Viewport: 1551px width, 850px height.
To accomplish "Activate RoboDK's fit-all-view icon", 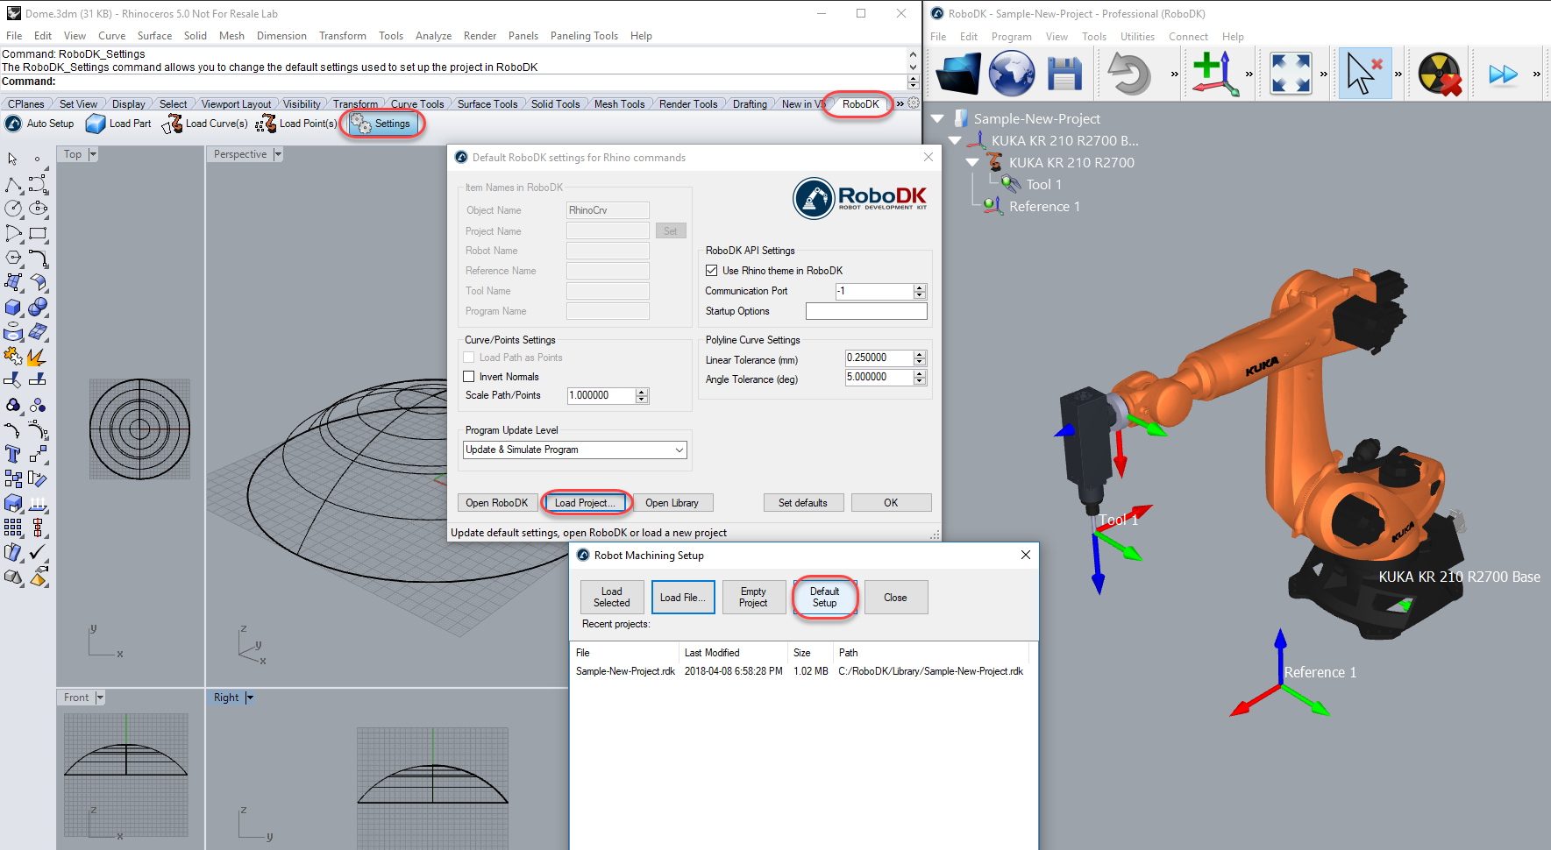I will coord(1291,74).
